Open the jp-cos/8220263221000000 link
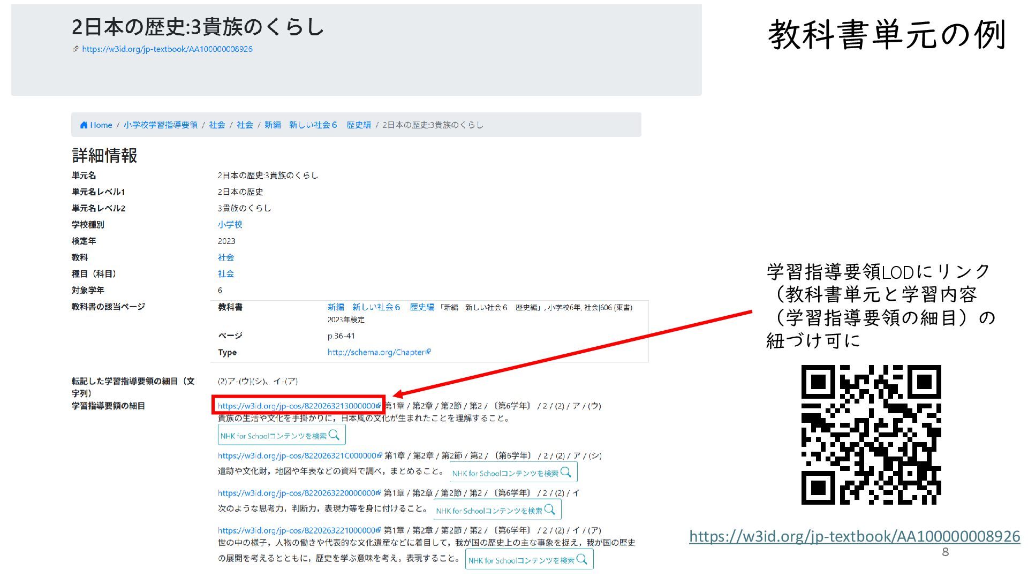The height and width of the screenshot is (578, 1028). (297, 530)
